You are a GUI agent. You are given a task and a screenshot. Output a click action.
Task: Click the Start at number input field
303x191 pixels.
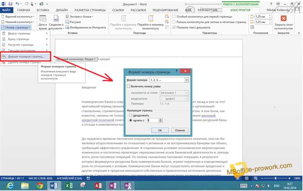153,120
